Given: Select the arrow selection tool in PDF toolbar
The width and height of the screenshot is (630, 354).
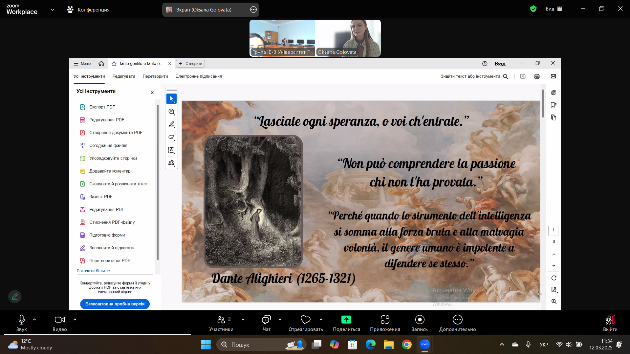Looking at the screenshot, I should tap(171, 99).
